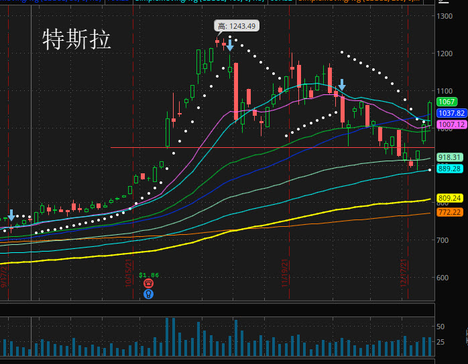The width and height of the screenshot is (468, 364).
Task: Click the $1.86 earnings estimate text
Action: click(149, 275)
